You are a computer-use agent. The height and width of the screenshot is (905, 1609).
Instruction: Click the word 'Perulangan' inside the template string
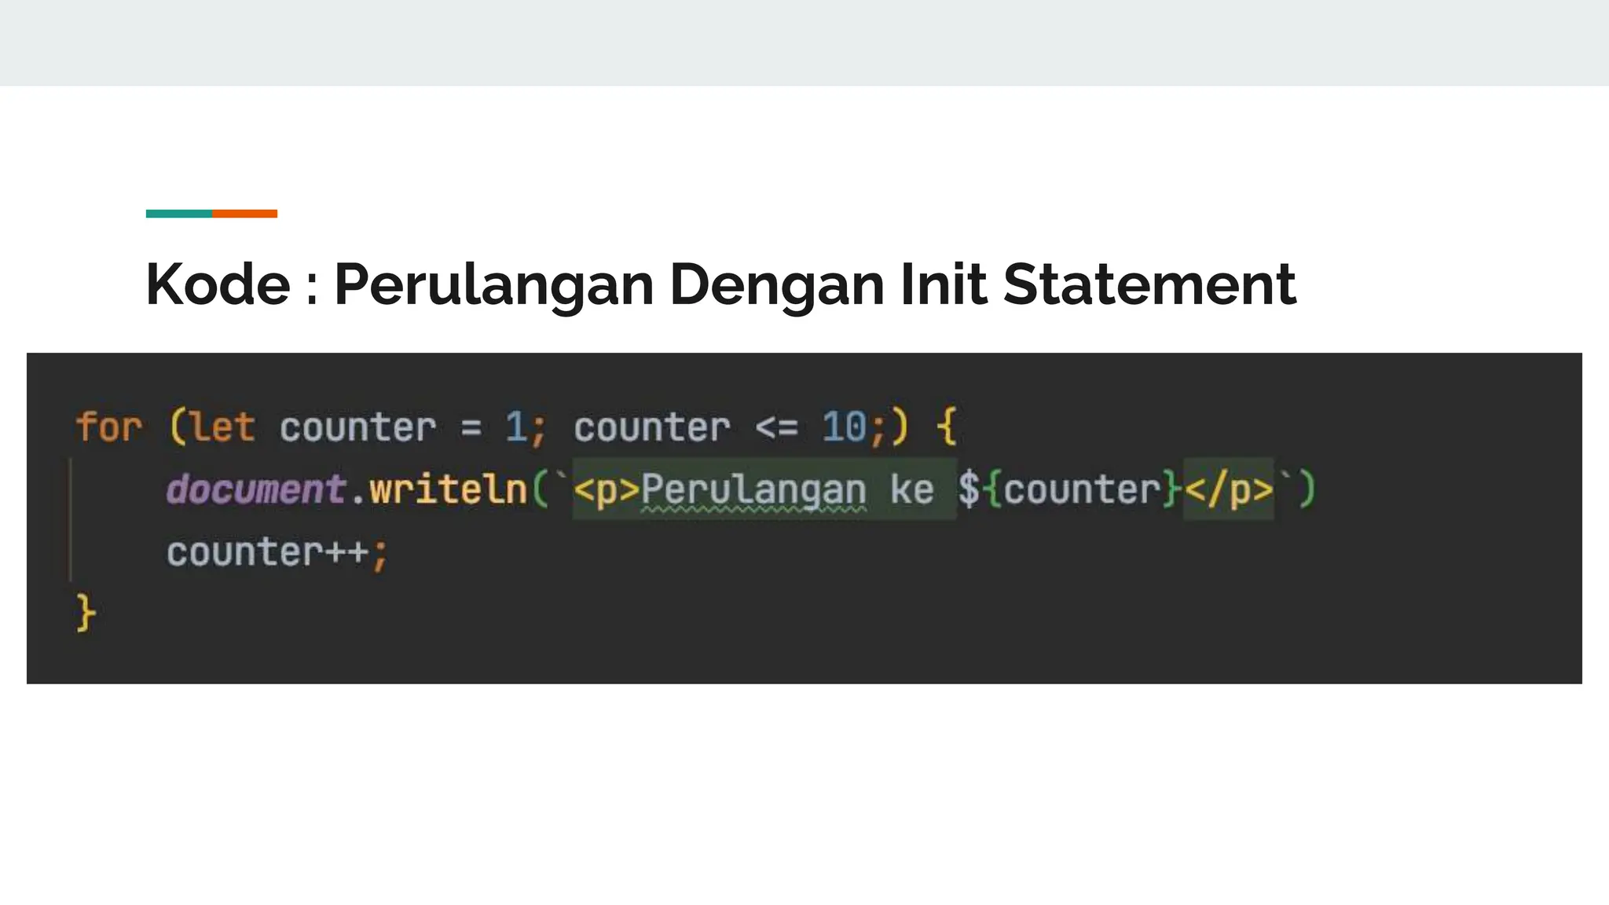(753, 489)
